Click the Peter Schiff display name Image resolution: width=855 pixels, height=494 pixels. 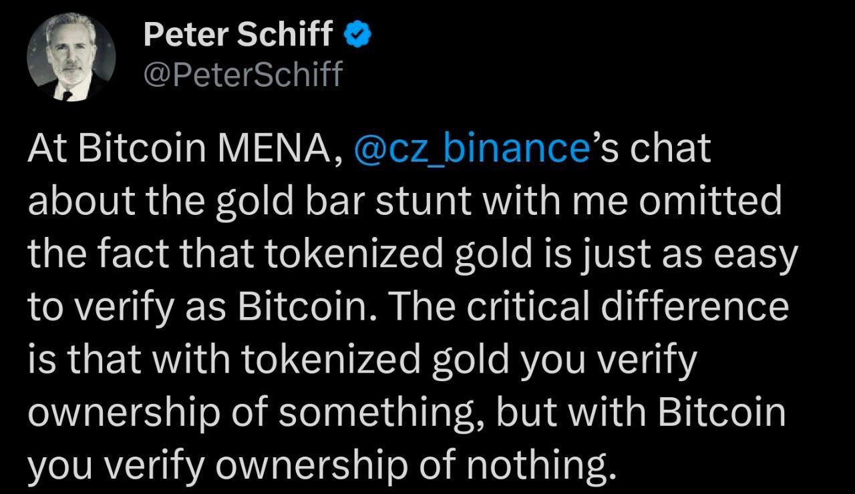[237, 34]
